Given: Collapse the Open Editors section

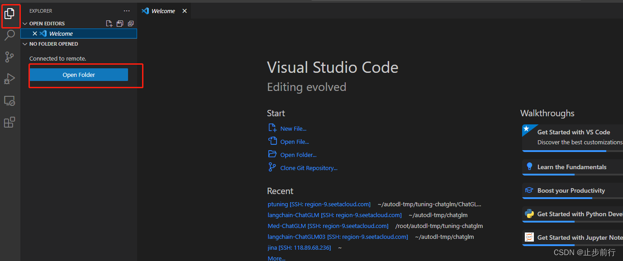Looking at the screenshot, I should (x=25, y=24).
